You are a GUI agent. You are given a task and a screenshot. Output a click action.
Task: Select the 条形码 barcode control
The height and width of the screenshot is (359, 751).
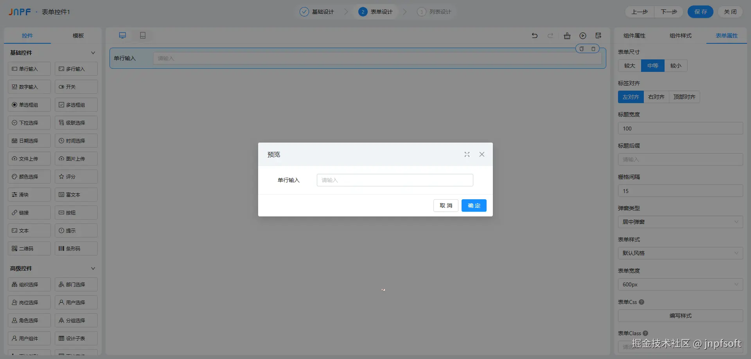point(76,248)
